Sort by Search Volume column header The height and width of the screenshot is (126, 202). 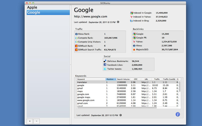(x=123, y=79)
